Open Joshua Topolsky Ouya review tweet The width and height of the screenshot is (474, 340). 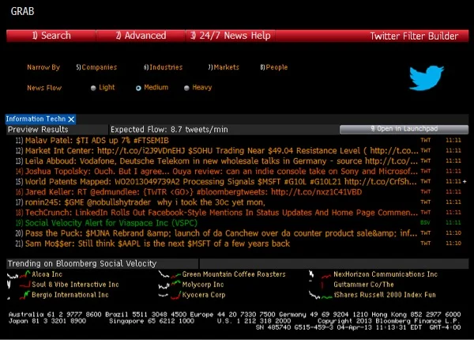click(x=239, y=172)
